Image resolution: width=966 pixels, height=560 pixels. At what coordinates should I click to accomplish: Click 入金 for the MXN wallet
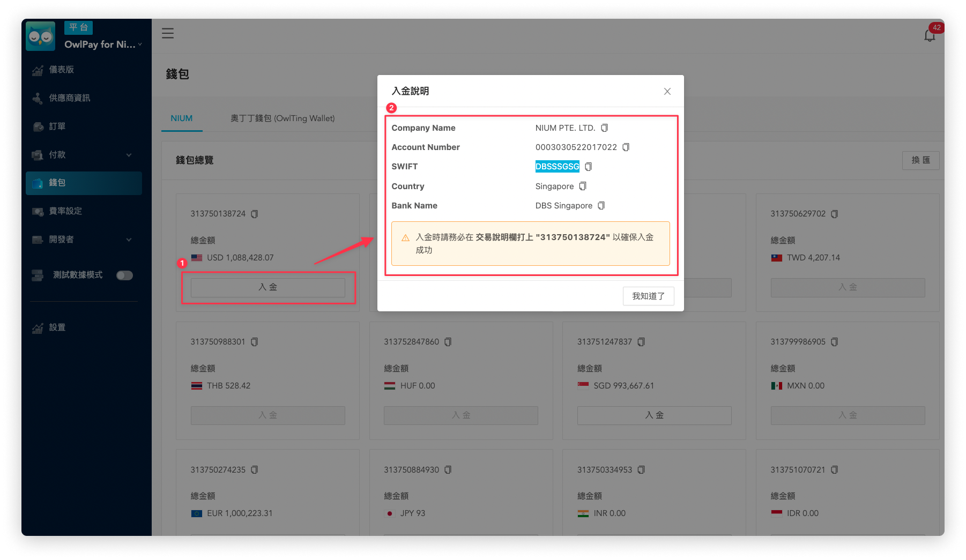pos(848,415)
